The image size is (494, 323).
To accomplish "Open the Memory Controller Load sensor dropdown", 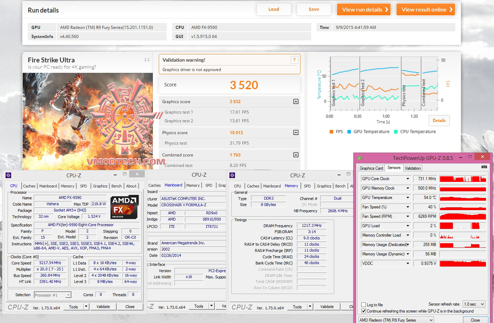I will tap(408, 235).
